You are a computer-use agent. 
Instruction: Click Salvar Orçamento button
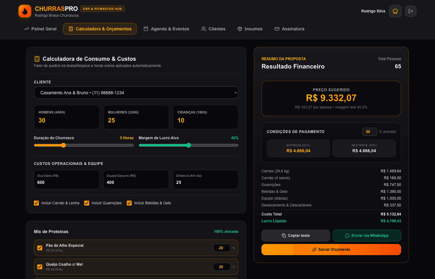pos(331,250)
